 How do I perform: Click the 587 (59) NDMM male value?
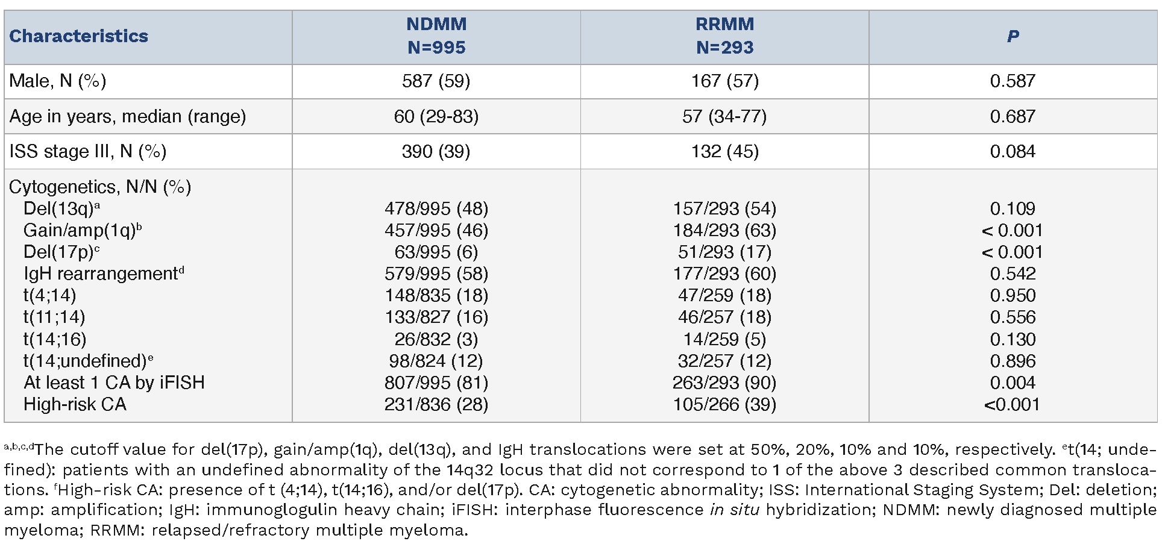[436, 81]
